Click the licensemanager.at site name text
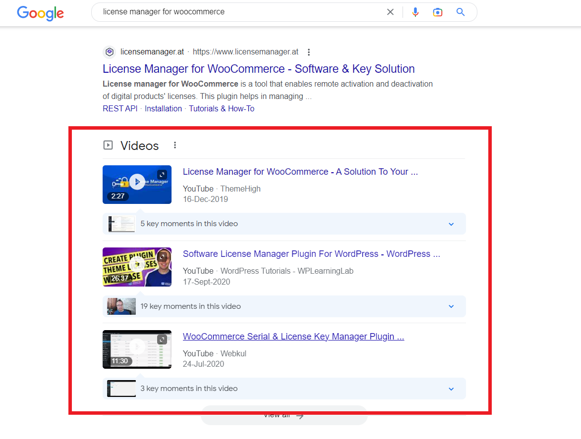This screenshot has width=581, height=439. (x=152, y=52)
